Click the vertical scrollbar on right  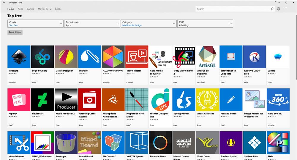296,47
